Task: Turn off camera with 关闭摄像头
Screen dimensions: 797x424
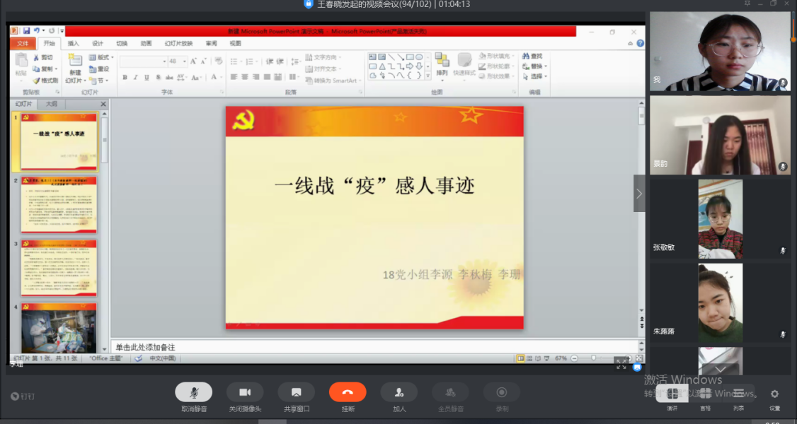Action: click(x=245, y=392)
